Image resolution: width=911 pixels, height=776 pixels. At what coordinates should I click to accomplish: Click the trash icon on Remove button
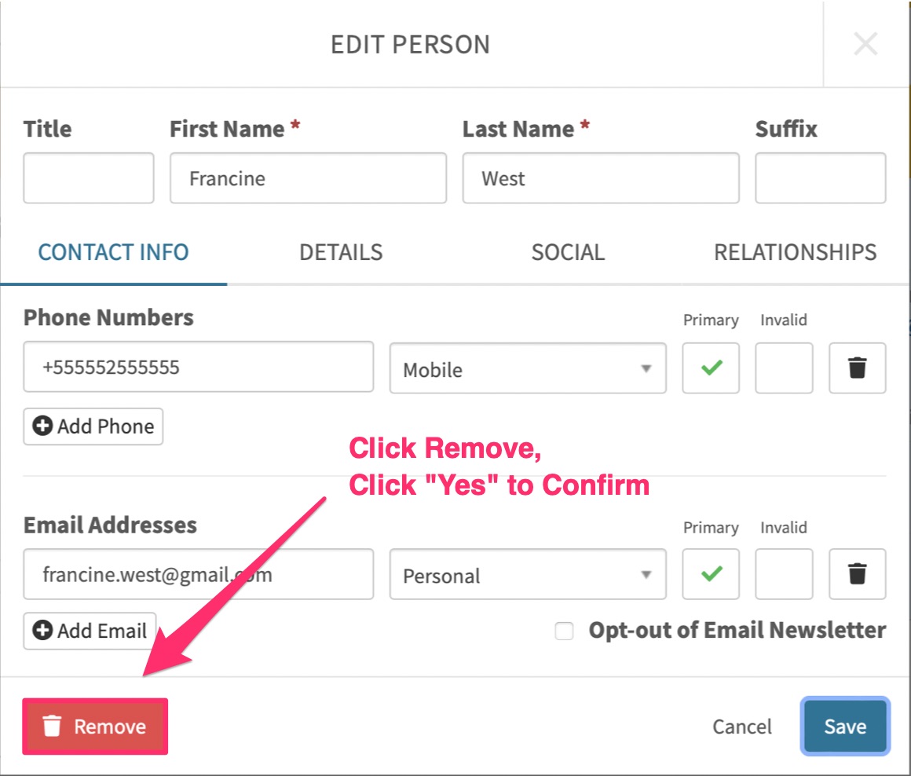click(x=52, y=726)
